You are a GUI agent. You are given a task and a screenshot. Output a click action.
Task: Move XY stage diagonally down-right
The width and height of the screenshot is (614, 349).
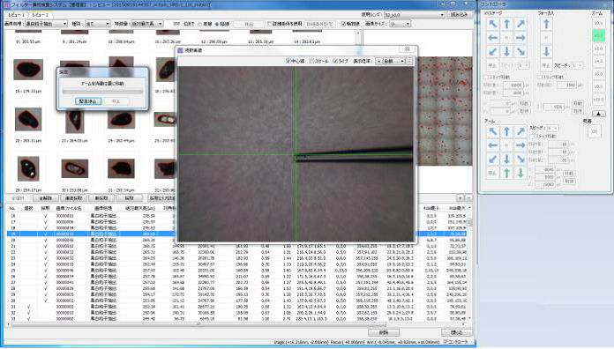click(x=520, y=51)
